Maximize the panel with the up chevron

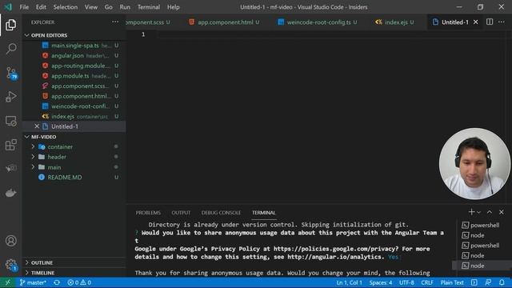[x=490, y=212]
